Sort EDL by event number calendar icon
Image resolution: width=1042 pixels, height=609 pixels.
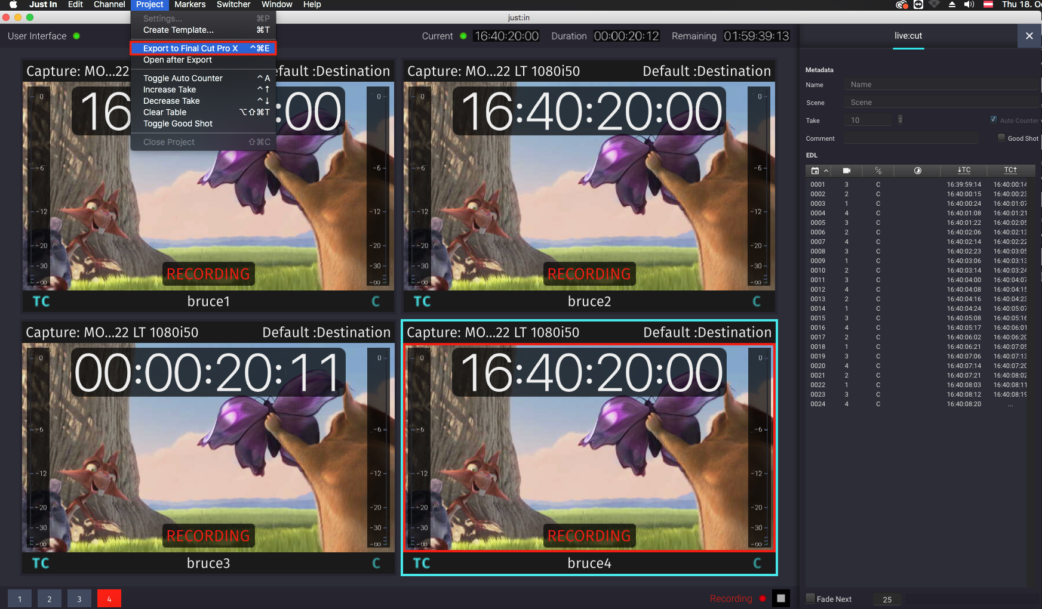815,171
